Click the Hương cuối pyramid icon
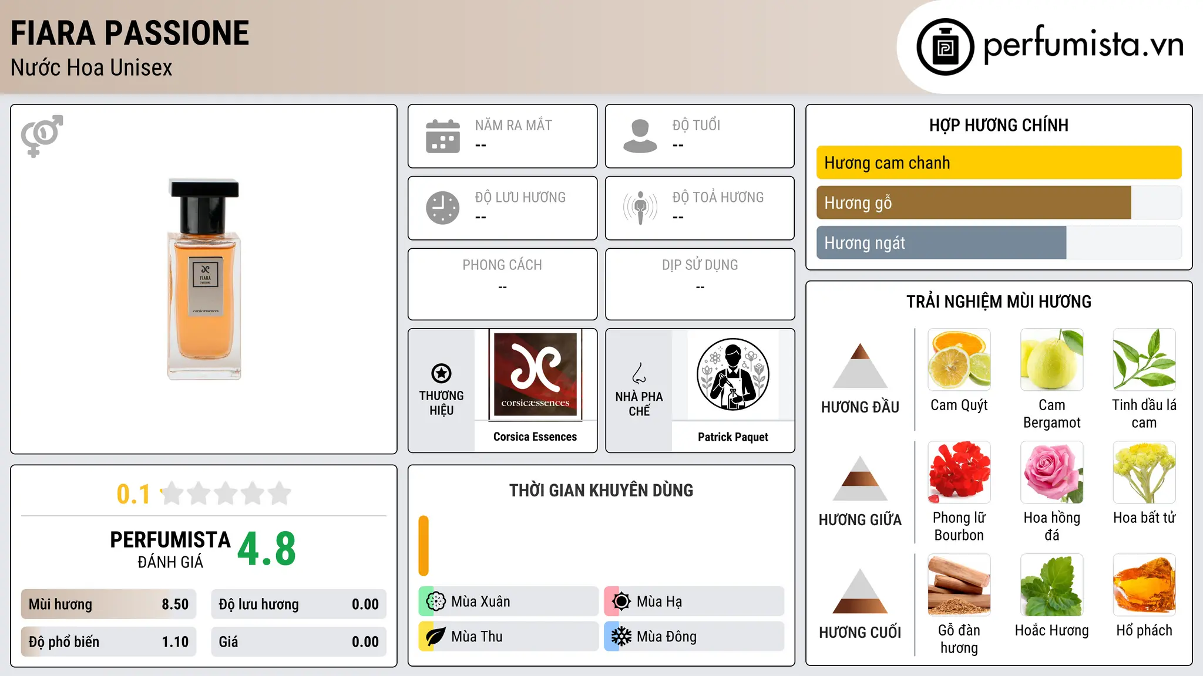Viewport: 1203px width, 676px height. coord(860,591)
